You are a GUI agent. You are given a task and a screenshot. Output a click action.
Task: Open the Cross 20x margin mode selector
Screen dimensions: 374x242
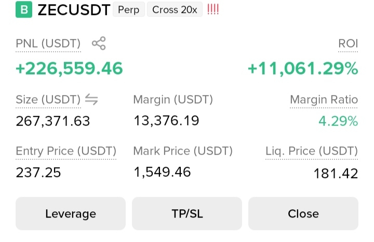tap(175, 10)
